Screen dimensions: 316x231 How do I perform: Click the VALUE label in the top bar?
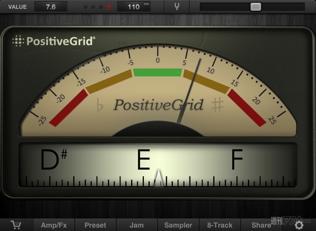click(17, 7)
